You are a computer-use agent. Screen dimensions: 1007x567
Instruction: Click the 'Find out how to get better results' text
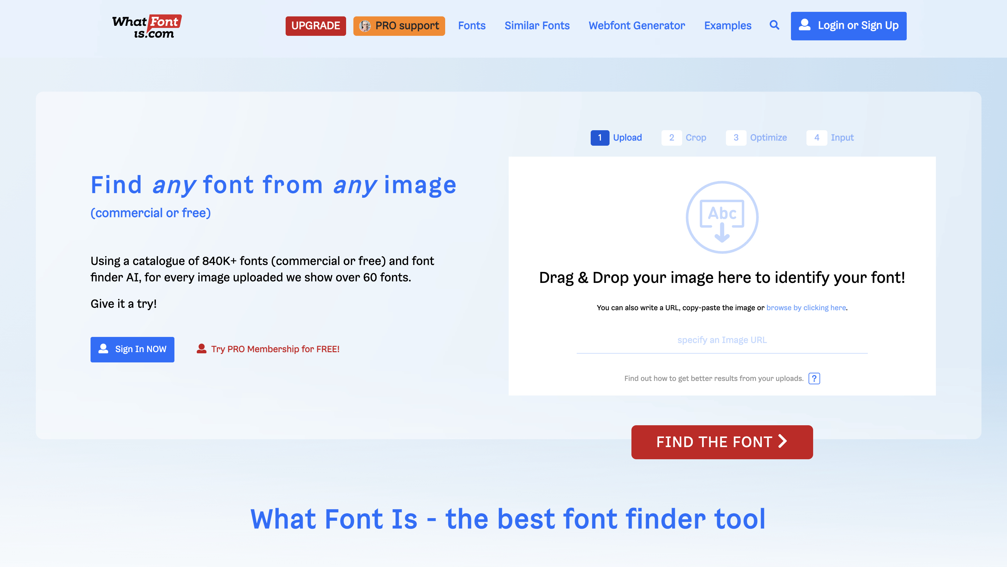pos(714,379)
